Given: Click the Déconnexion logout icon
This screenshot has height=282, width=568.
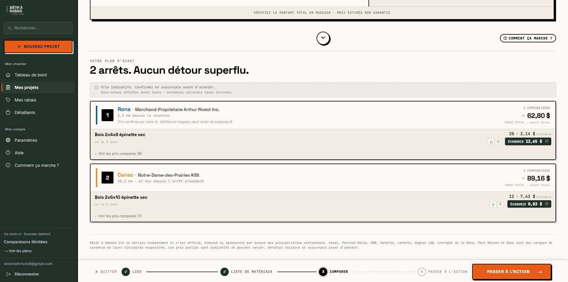Looking at the screenshot, I should (9, 274).
